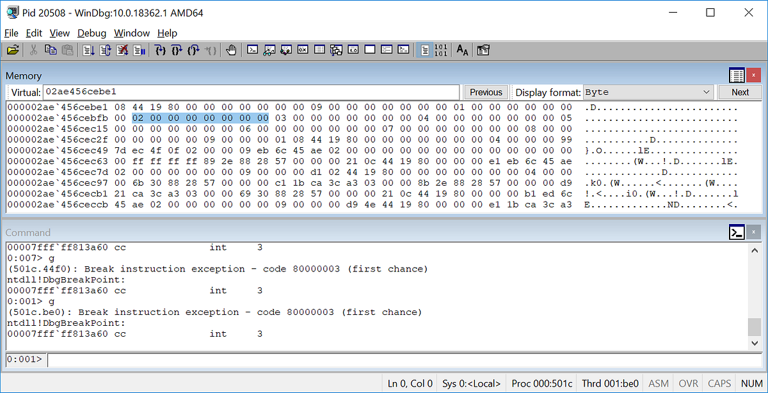Image resolution: width=768 pixels, height=393 pixels.
Task: Open the Locals window toolbar icon
Action: coord(285,49)
